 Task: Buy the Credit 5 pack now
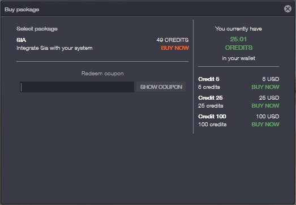(x=265, y=87)
